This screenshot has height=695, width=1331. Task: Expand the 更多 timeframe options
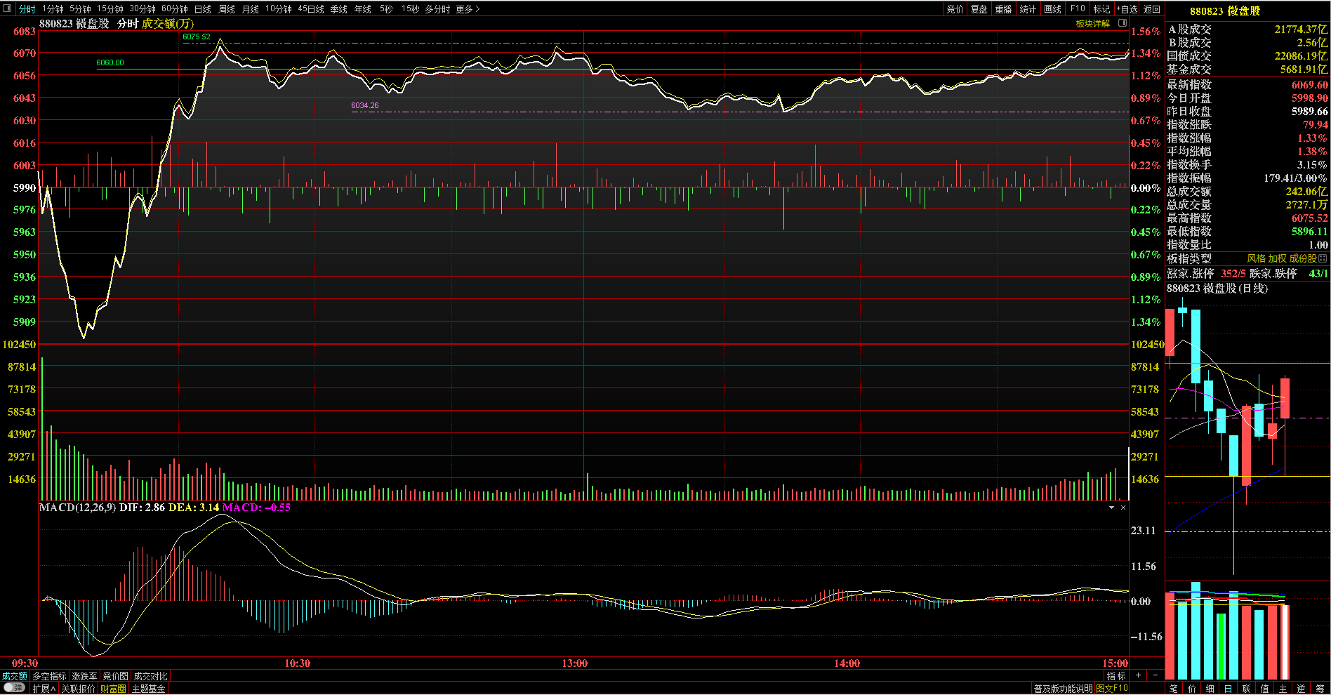coord(468,9)
